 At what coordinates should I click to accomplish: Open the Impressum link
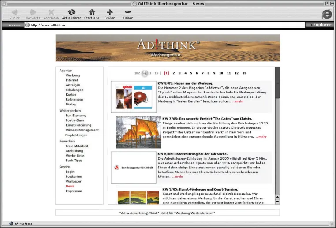(74, 191)
